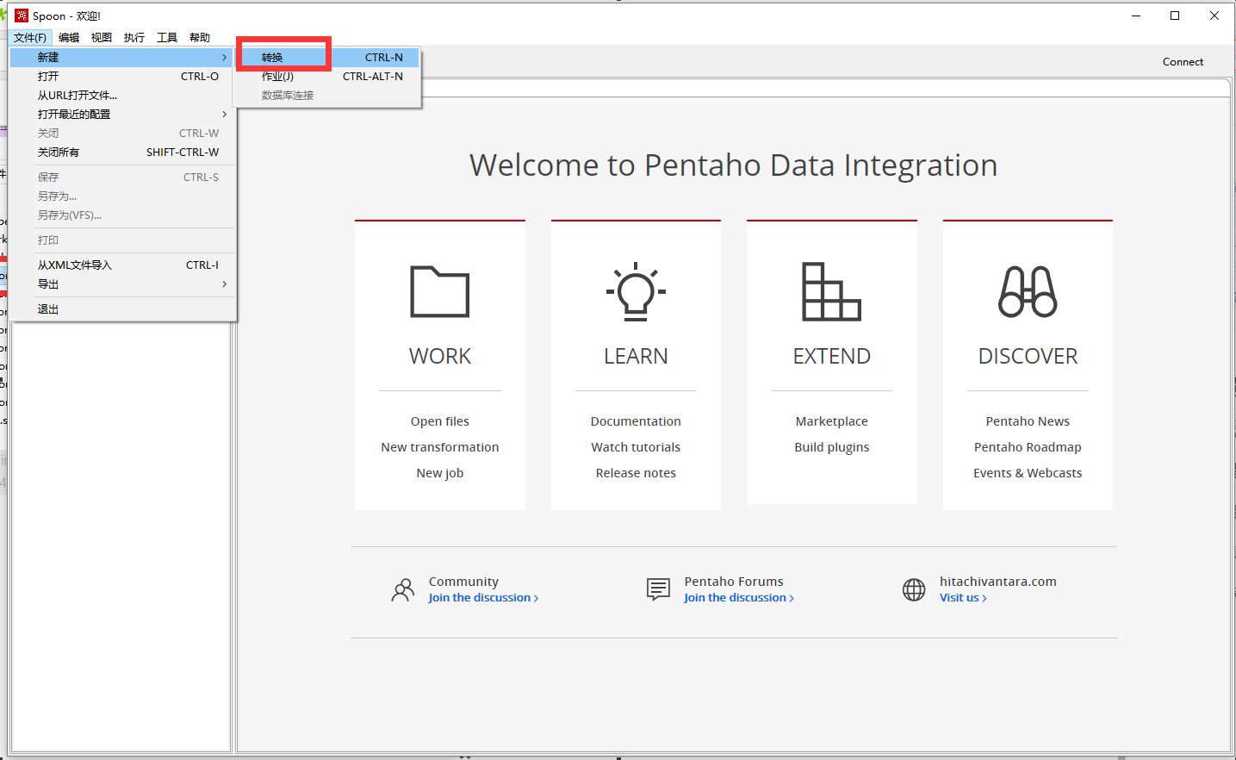Select 从XML文件导入 menu item
Viewport: 1236px width, 760px height.
click(122, 265)
